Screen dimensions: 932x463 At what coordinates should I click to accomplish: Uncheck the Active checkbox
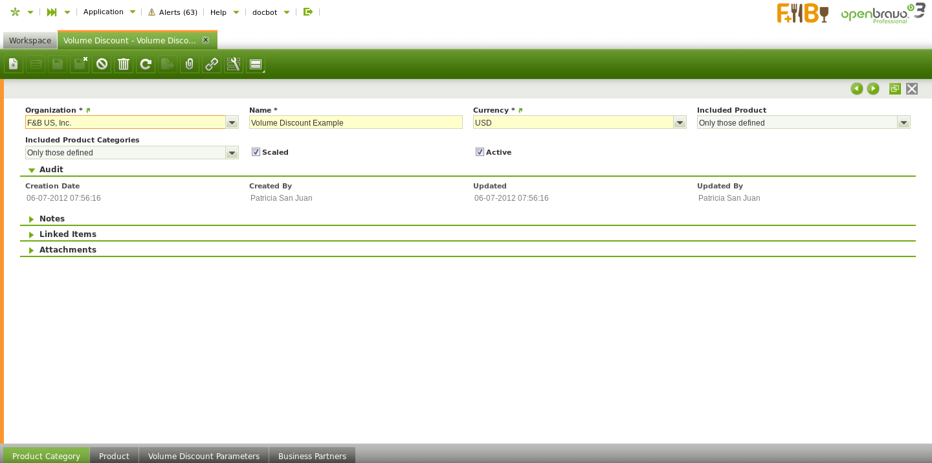point(480,152)
